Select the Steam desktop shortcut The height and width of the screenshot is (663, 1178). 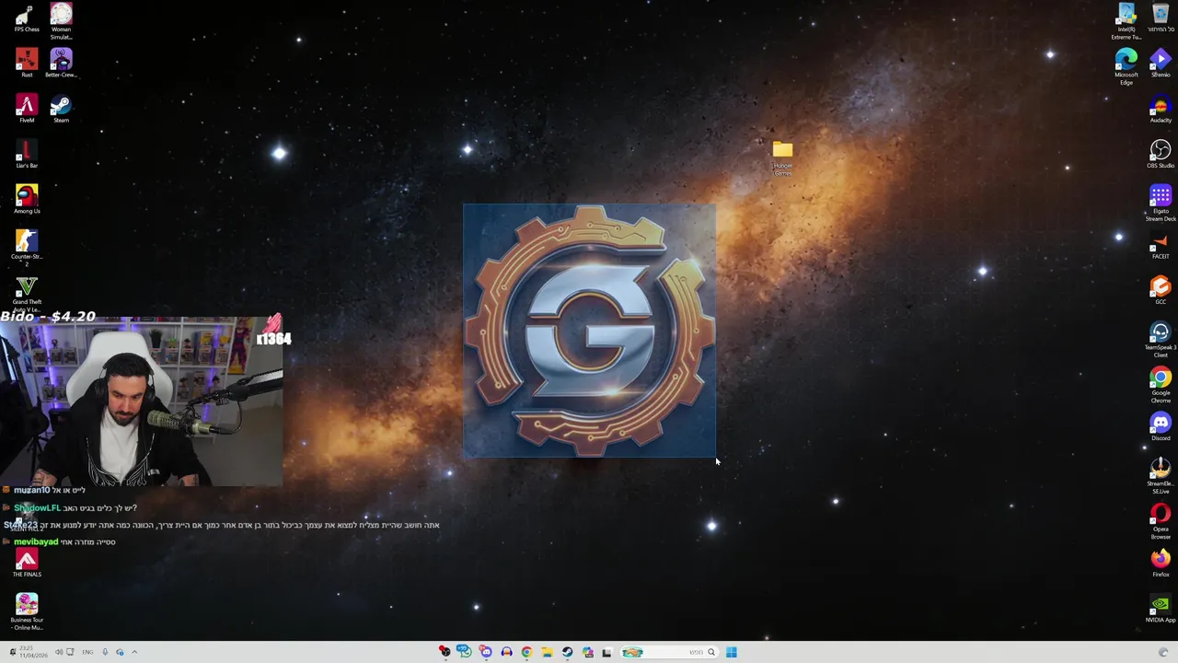click(x=61, y=109)
